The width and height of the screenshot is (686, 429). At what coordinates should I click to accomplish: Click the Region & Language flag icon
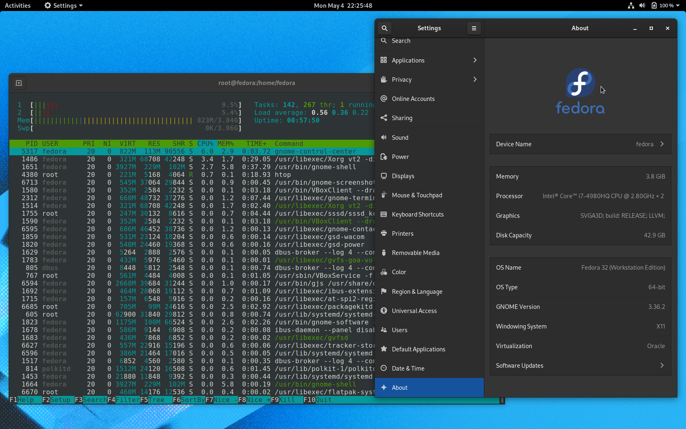[384, 291]
